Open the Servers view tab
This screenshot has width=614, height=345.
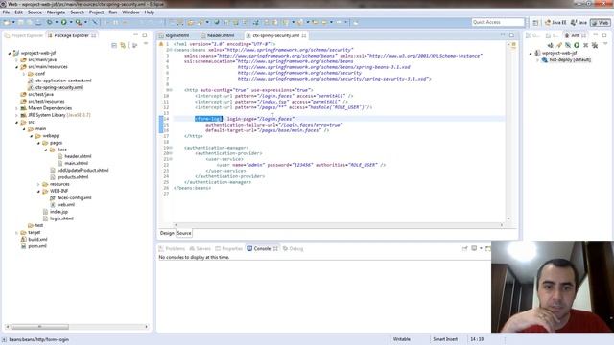tap(201, 249)
